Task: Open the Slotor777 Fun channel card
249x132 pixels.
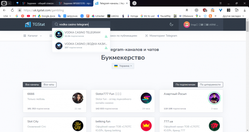Action: point(123,101)
